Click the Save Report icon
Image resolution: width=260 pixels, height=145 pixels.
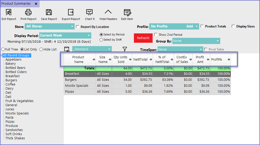(x=49, y=12)
